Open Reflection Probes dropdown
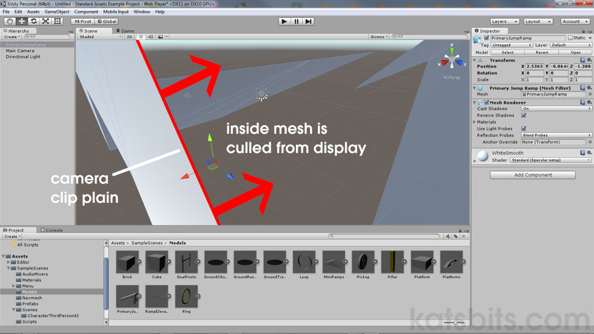 click(556, 135)
